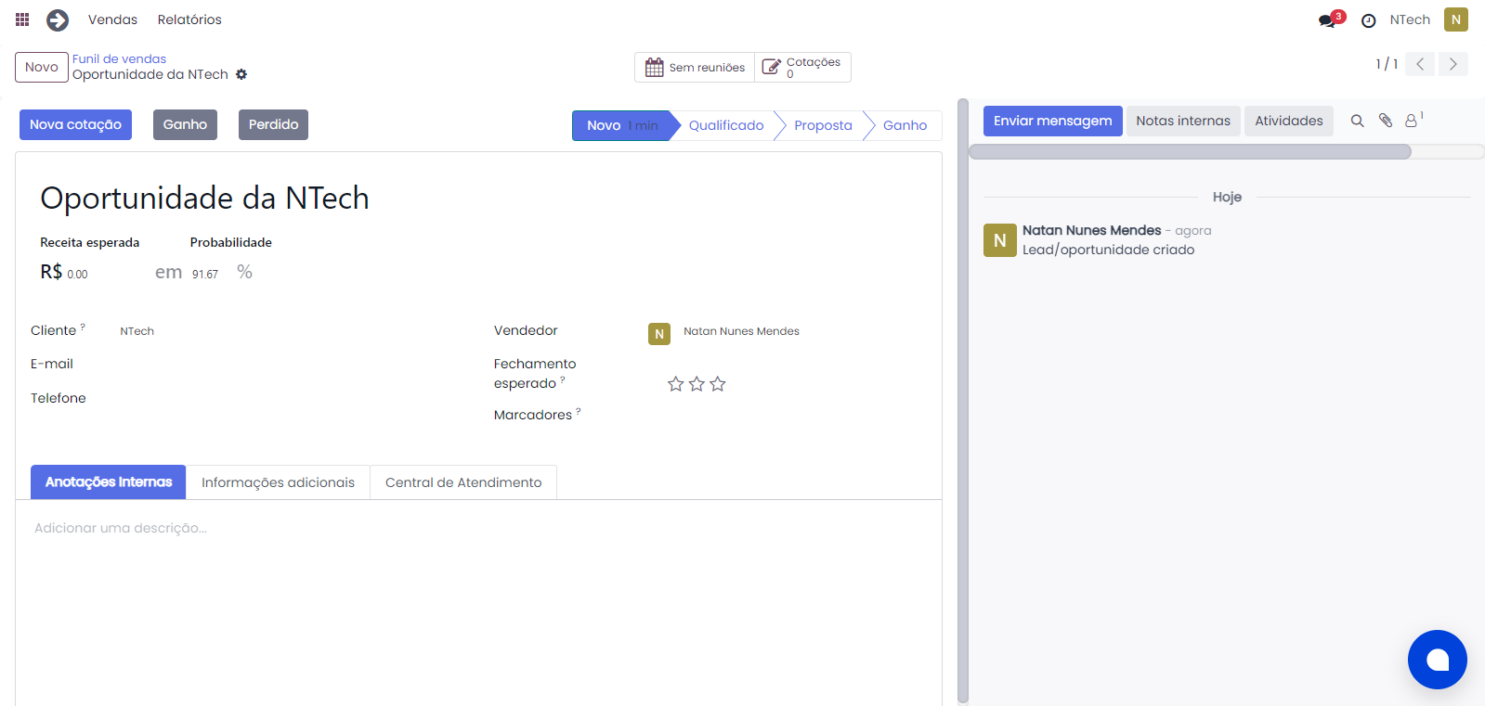Open the apps grid menu icon
Viewport: 1485px width, 706px height.
tap(22, 19)
